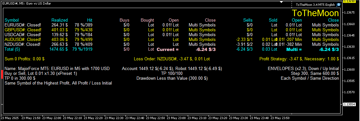Viewport: 360px width, 121px height.
Task: Click the hit rate 78 %/389
Action: click(x=83, y=25)
